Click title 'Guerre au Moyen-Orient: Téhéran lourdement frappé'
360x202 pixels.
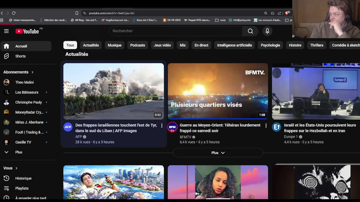(220, 128)
